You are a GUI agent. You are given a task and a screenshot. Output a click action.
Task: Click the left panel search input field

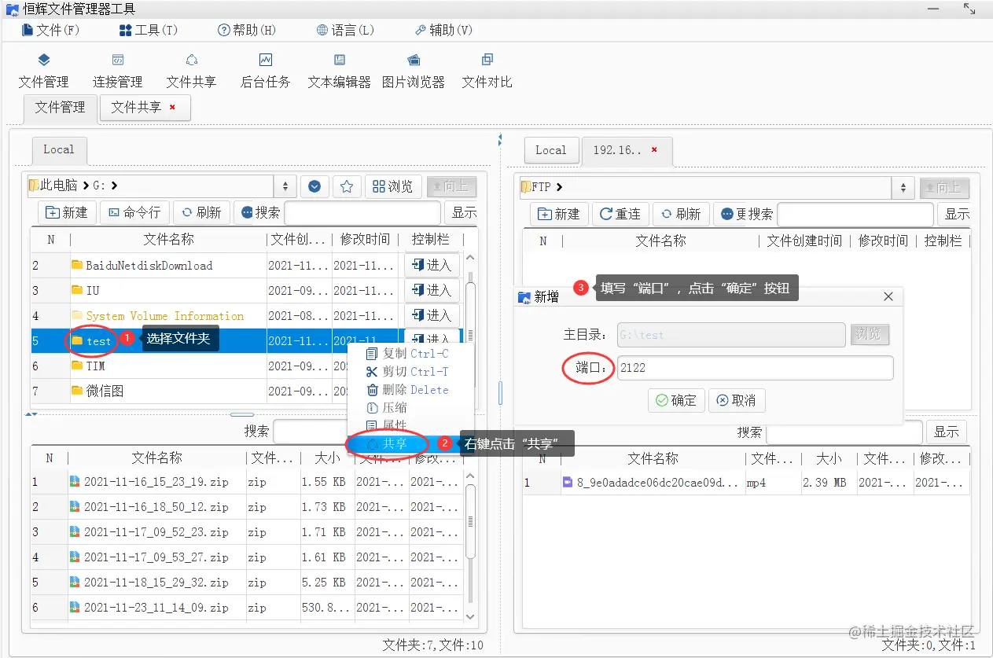362,213
